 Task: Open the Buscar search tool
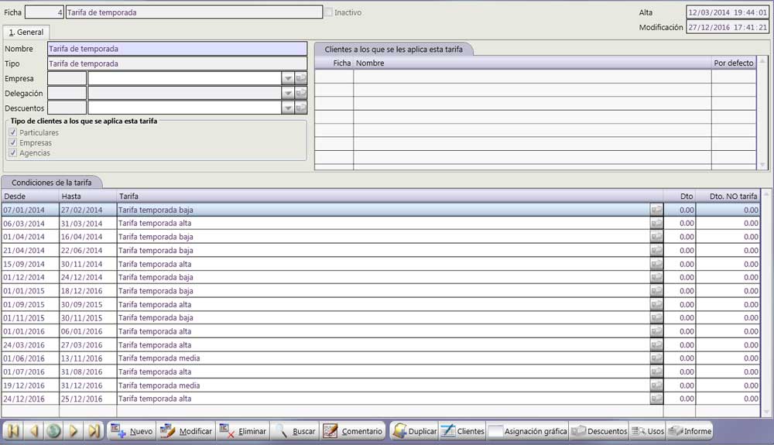(295, 431)
